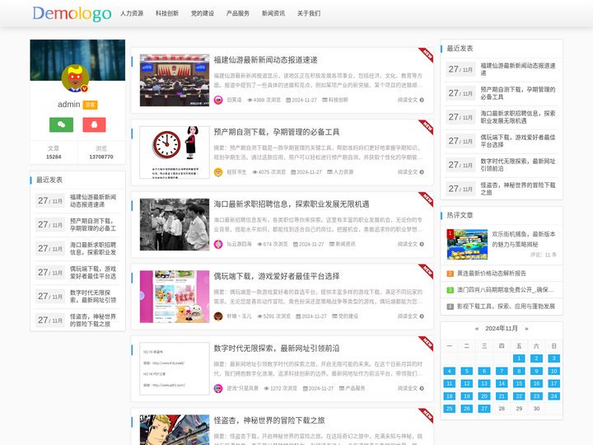Open article 海口最新求职招聘信息
Viewport: 593px width, 445px height.
pyautogui.click(x=292, y=204)
